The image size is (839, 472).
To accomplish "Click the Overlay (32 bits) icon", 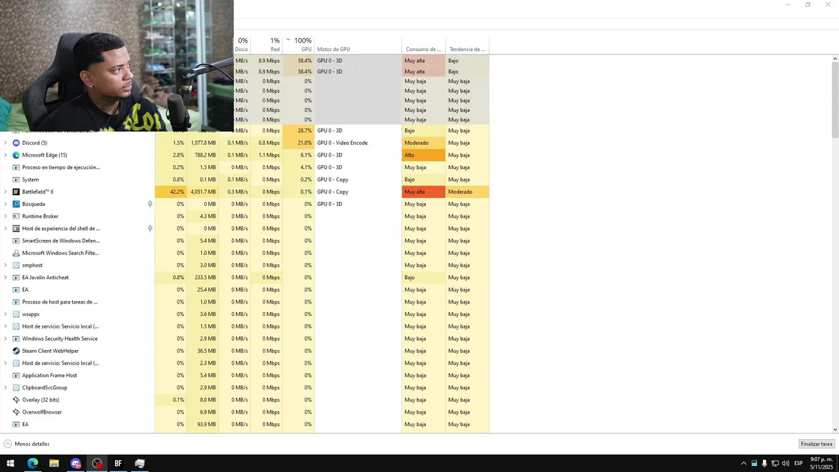I will pos(16,400).
